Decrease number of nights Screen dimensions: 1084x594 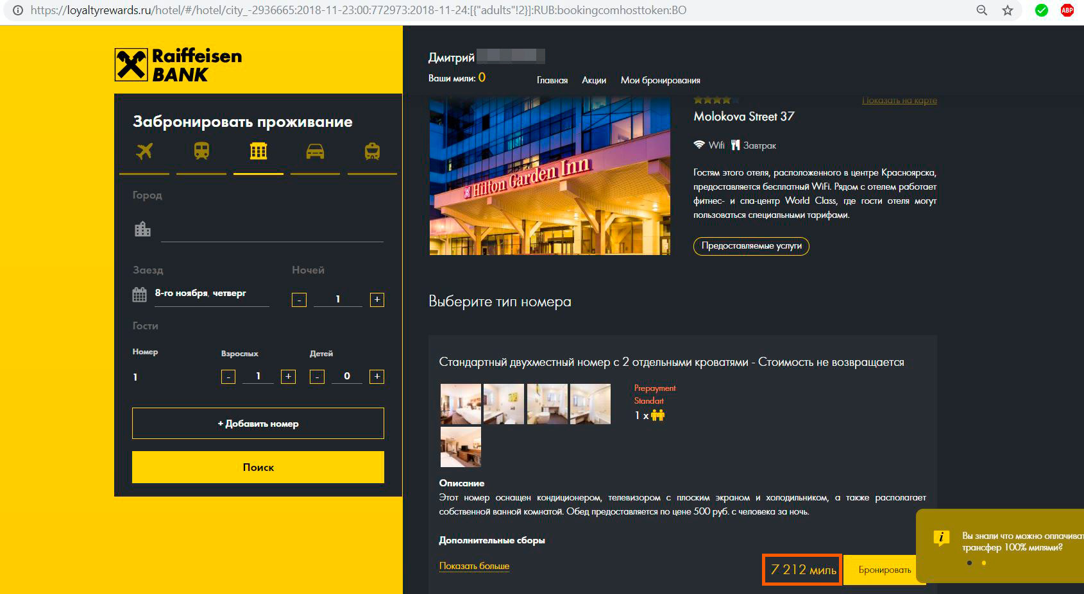coord(299,300)
